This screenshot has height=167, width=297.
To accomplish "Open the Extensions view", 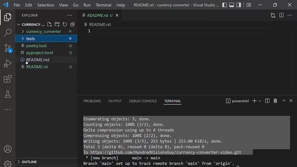I will pyautogui.click(x=7, y=79).
